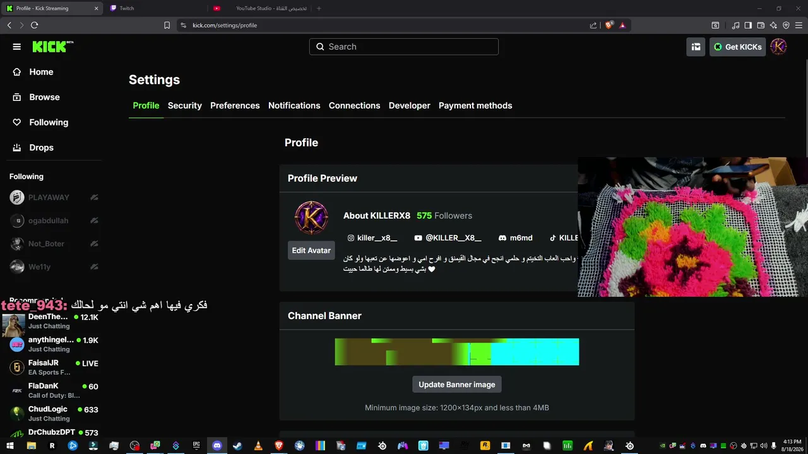808x454 pixels.
Task: Open FlaDanK recommended channel
Action: (54, 391)
